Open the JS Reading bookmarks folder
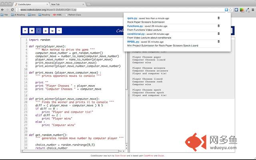 [18, 15]
